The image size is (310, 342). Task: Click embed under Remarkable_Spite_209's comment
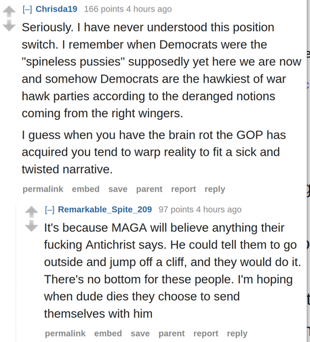pos(108,333)
